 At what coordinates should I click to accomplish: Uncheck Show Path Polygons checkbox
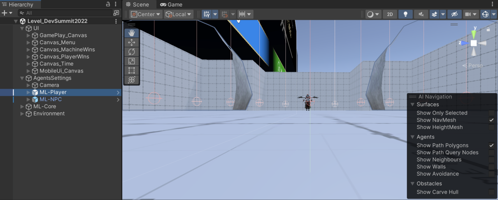(x=492, y=145)
